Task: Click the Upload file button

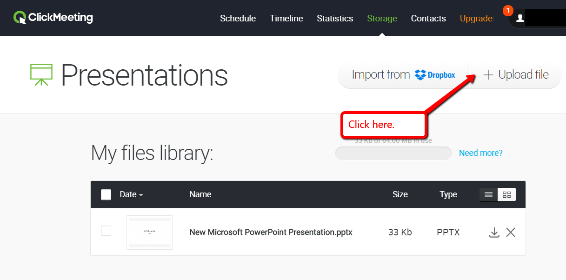Action: pos(516,75)
